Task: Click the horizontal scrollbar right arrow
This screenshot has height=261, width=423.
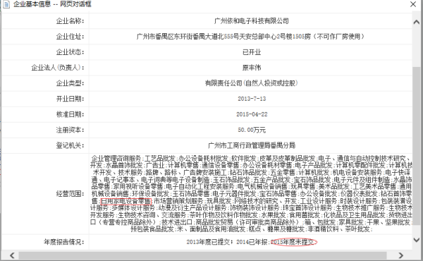Action: pyautogui.click(x=401, y=255)
